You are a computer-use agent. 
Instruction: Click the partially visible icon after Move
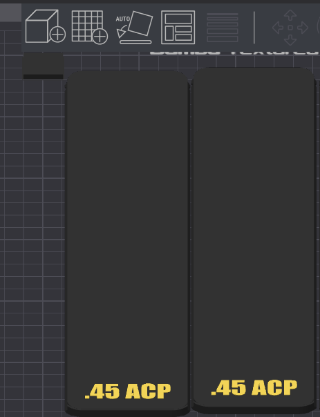319,27
